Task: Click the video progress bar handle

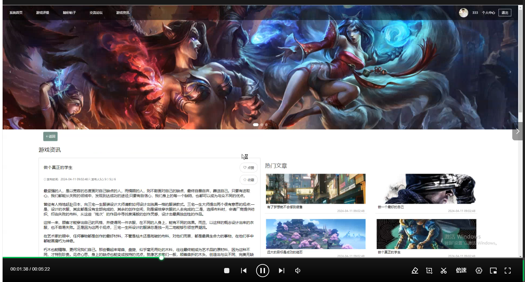Action: click(x=161, y=258)
